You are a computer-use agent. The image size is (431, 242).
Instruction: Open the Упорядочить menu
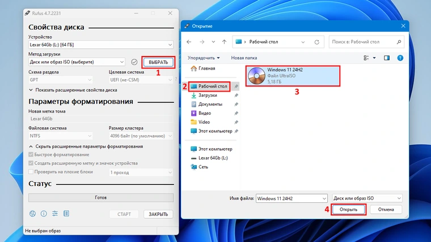click(204, 58)
